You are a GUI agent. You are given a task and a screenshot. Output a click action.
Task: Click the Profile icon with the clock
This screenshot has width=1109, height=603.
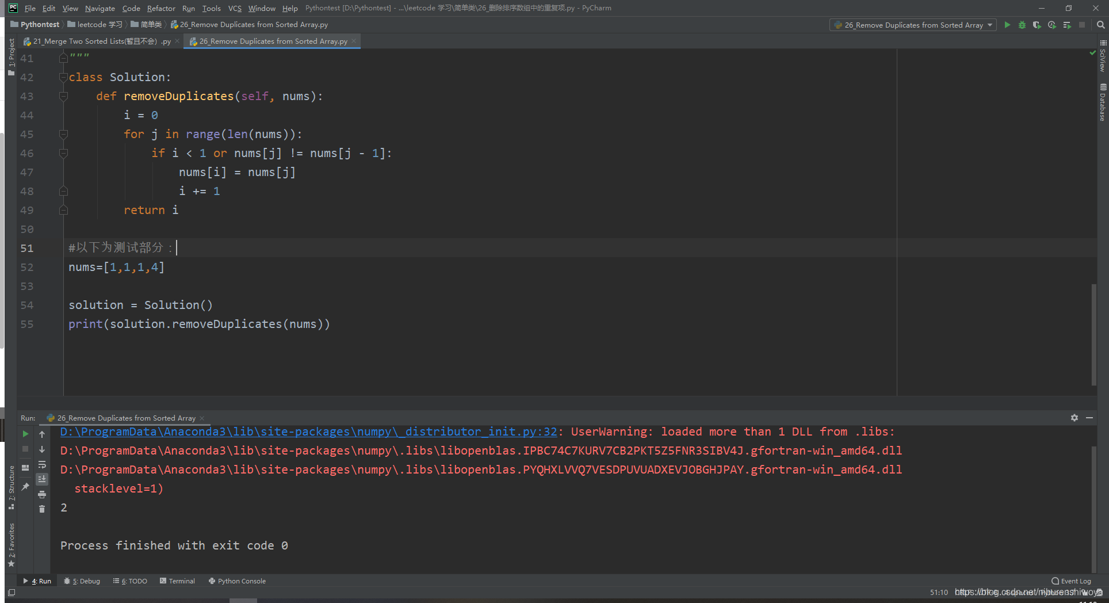coord(1052,25)
